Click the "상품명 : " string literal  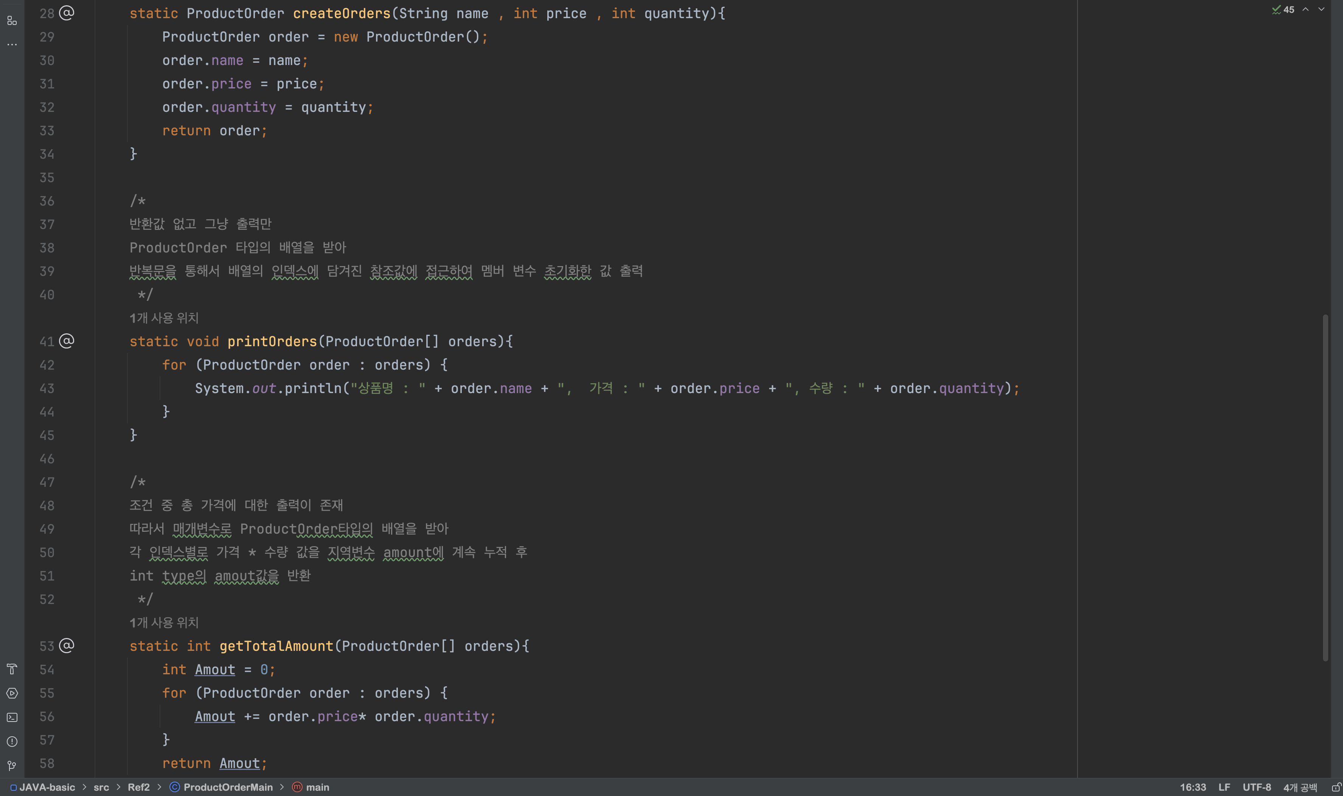pos(388,388)
